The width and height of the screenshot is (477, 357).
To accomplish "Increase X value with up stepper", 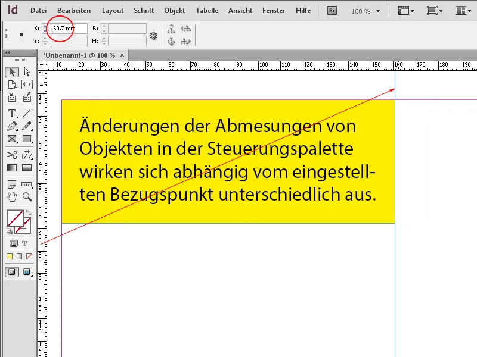I will coord(45,26).
